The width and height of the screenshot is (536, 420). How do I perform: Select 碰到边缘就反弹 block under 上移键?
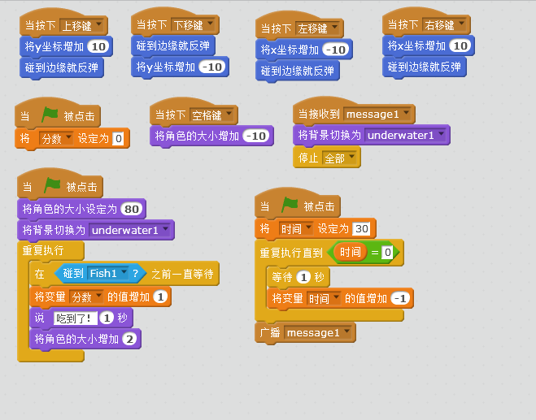pos(62,67)
